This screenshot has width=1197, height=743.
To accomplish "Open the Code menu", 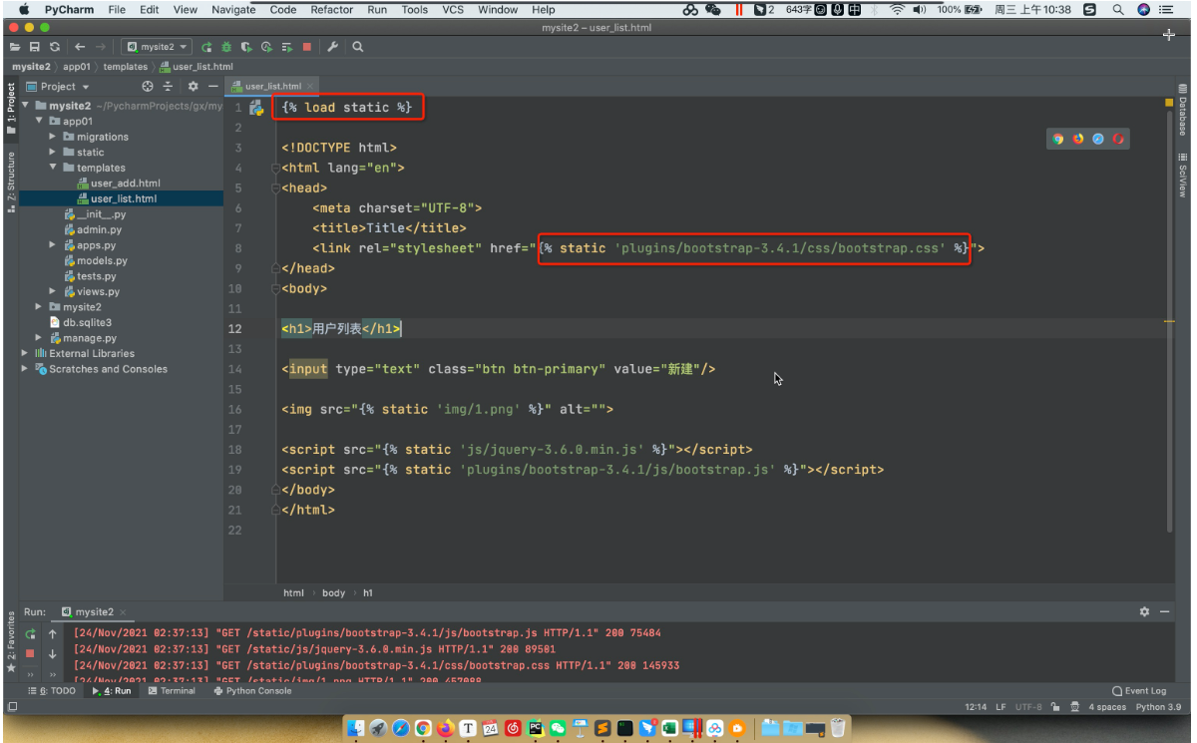I will click(x=283, y=9).
